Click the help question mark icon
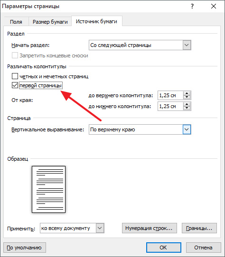The width and height of the screenshot is (225, 257). tap(192, 6)
